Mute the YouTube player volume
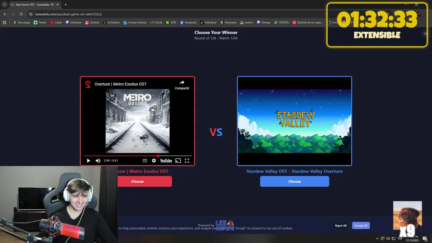 click(98, 161)
